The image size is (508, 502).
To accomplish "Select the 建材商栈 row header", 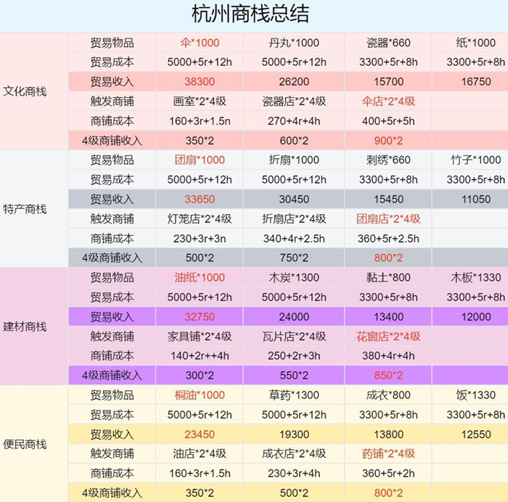I will [x=24, y=327].
